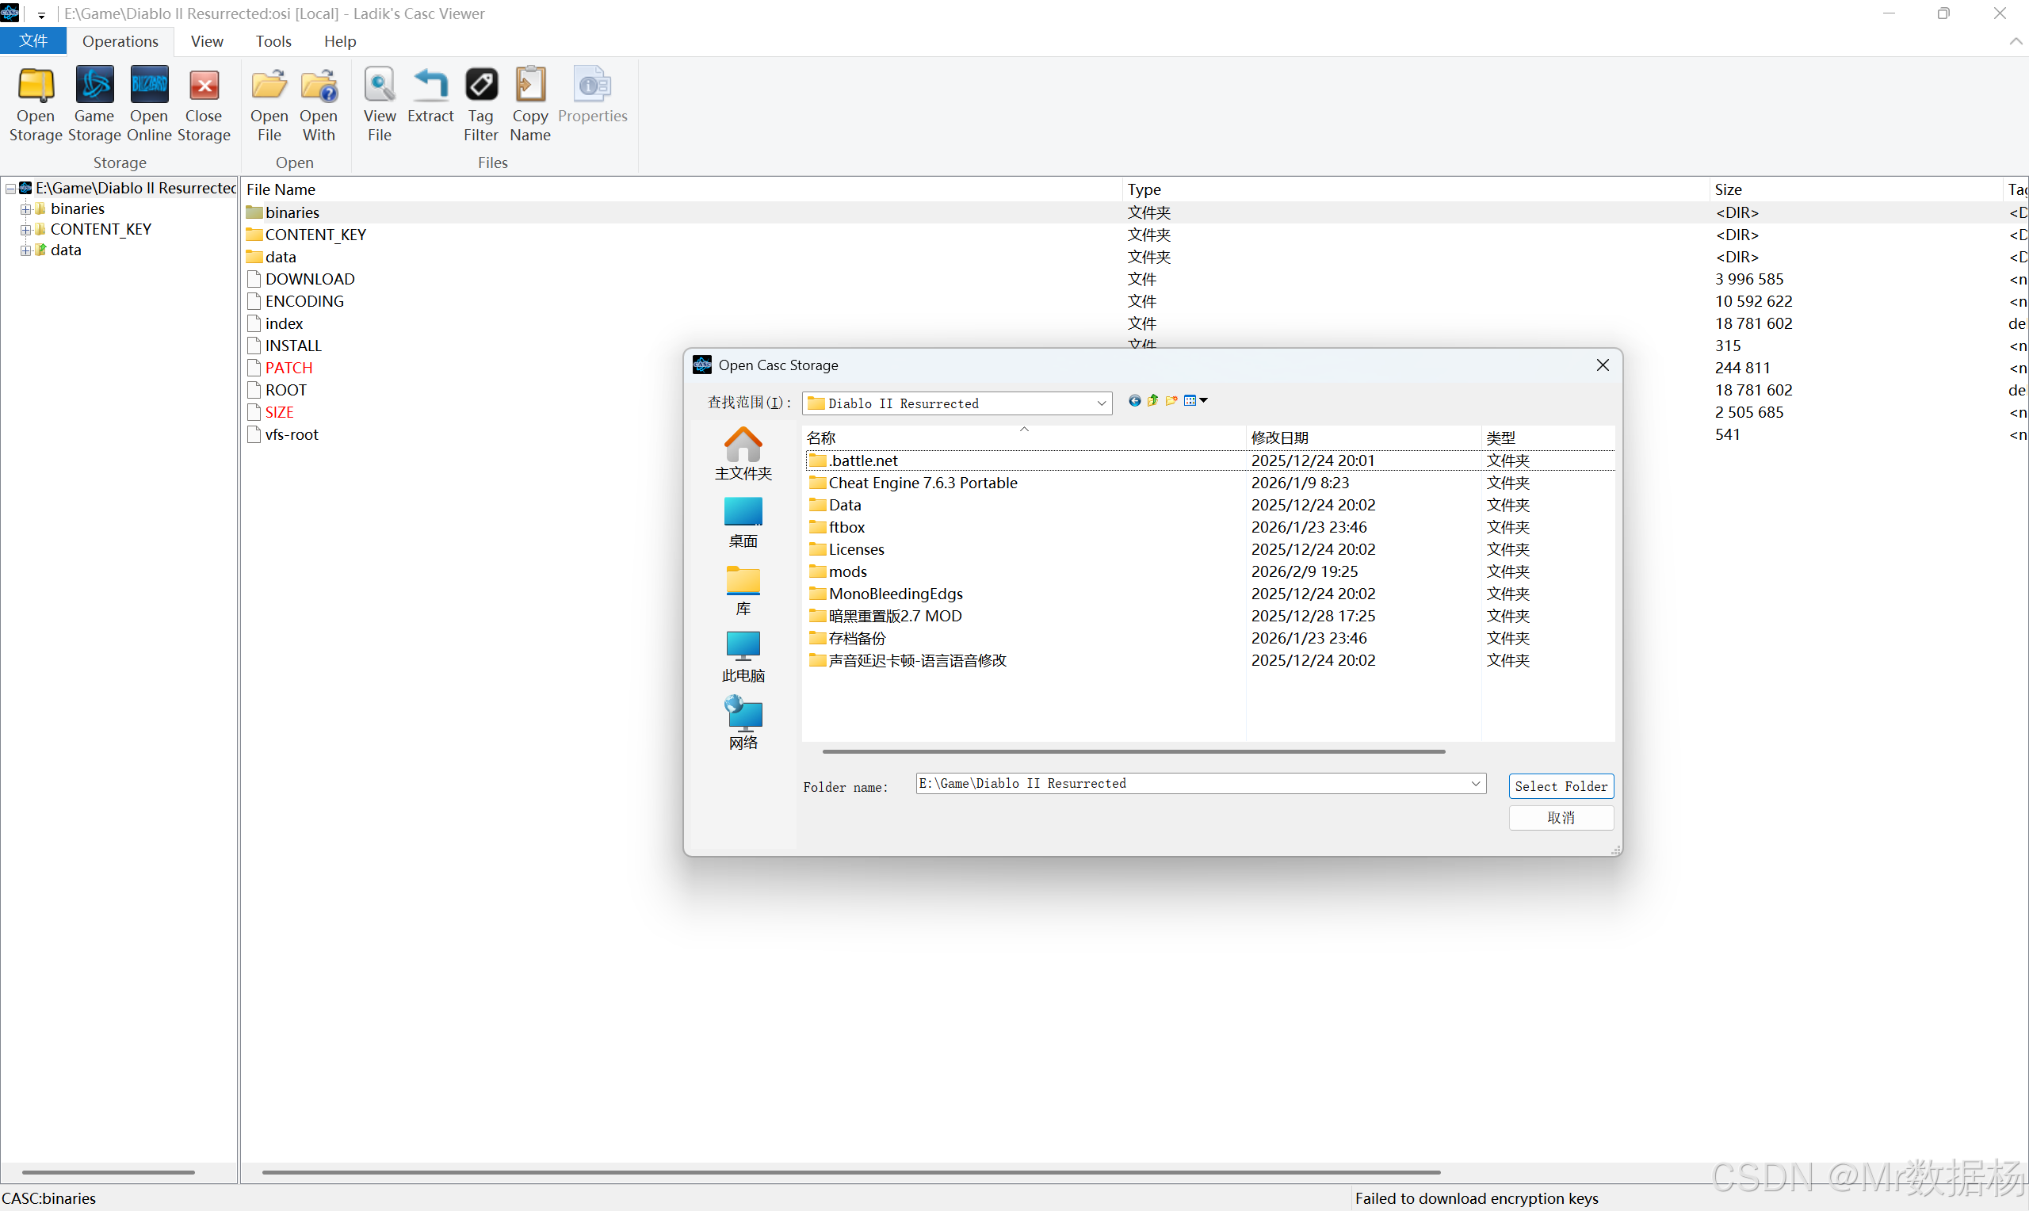
Task: Click the create new folder icon in the dialog
Action: pos(1171,401)
